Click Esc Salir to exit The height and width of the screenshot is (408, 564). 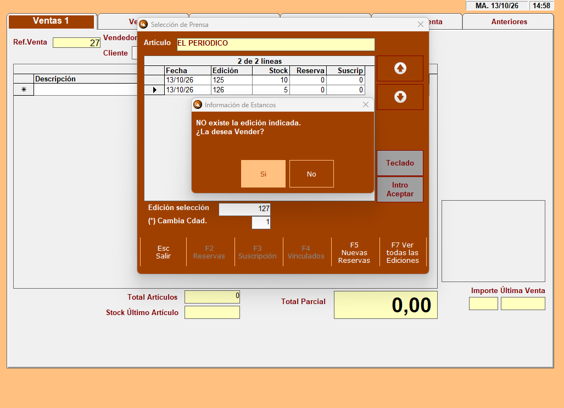pos(163,252)
